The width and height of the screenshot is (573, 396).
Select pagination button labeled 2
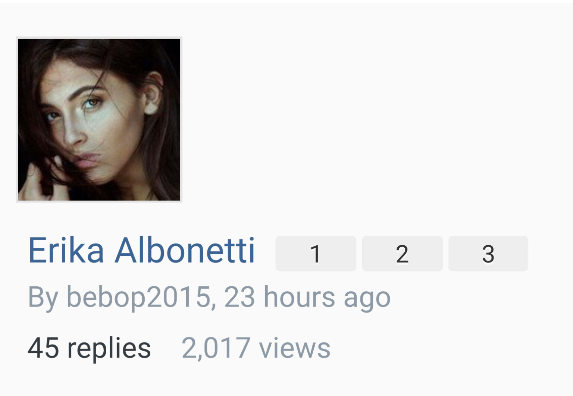tap(402, 254)
